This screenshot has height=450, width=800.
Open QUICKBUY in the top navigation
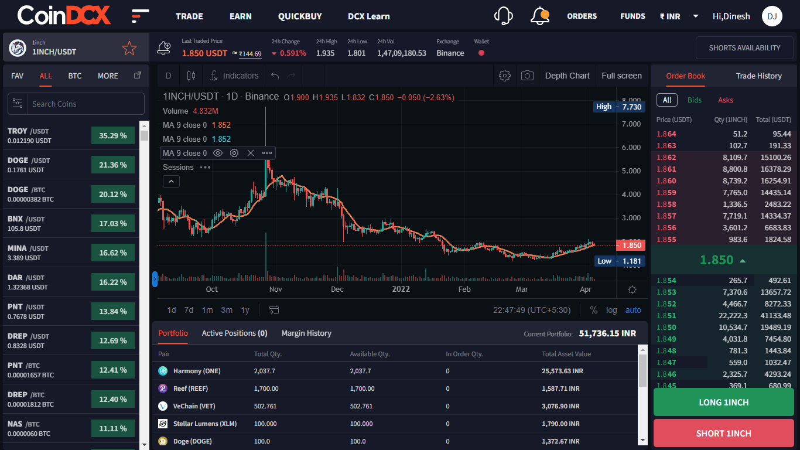point(300,16)
